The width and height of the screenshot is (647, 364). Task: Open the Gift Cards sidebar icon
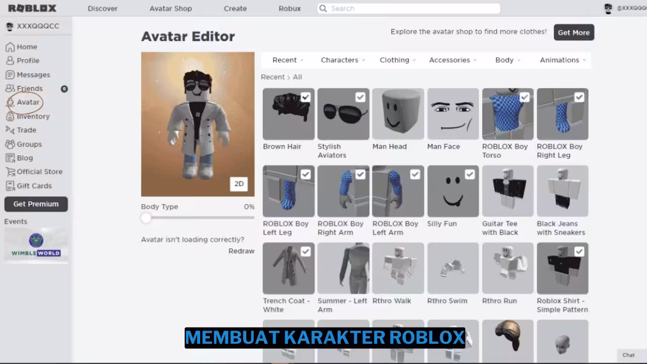coord(10,186)
